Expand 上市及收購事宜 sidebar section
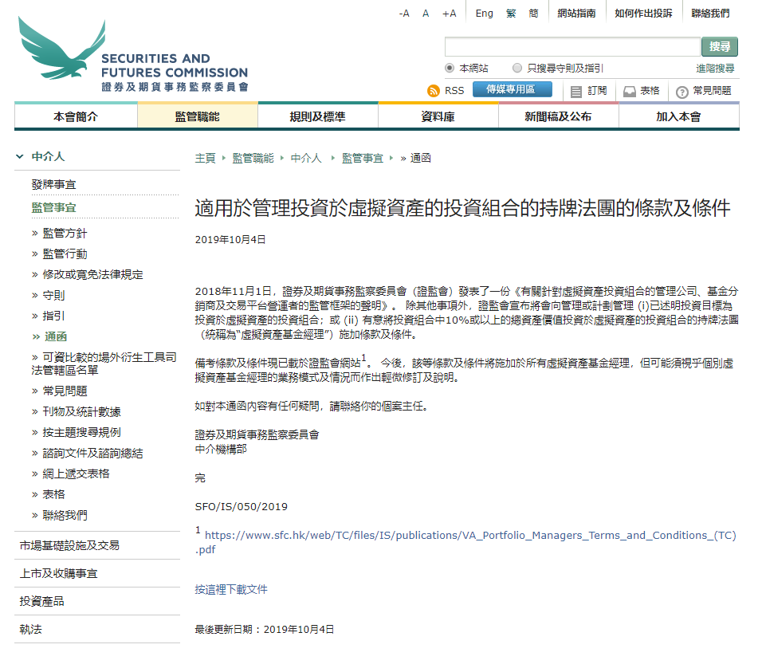762x672 pixels. pos(58,573)
